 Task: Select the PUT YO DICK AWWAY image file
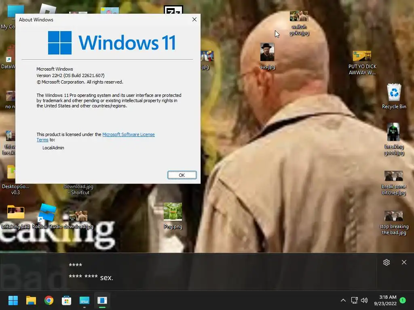tap(362, 63)
